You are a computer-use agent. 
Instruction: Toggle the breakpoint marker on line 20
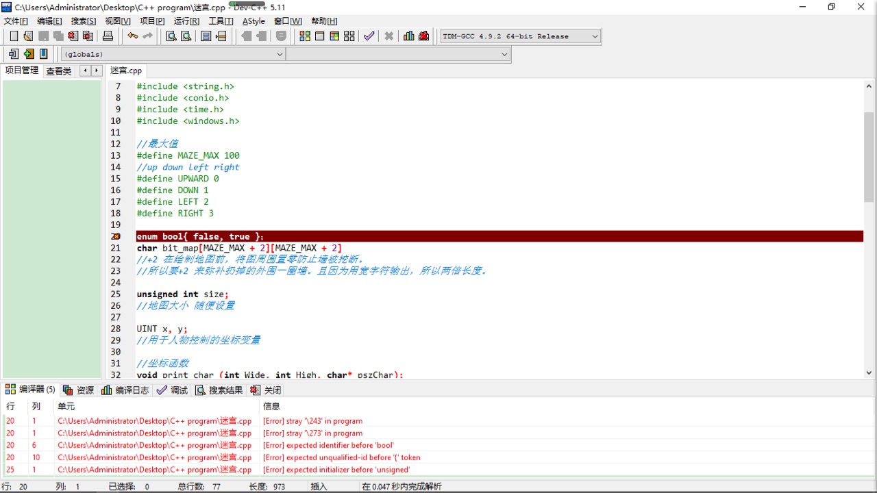point(116,236)
